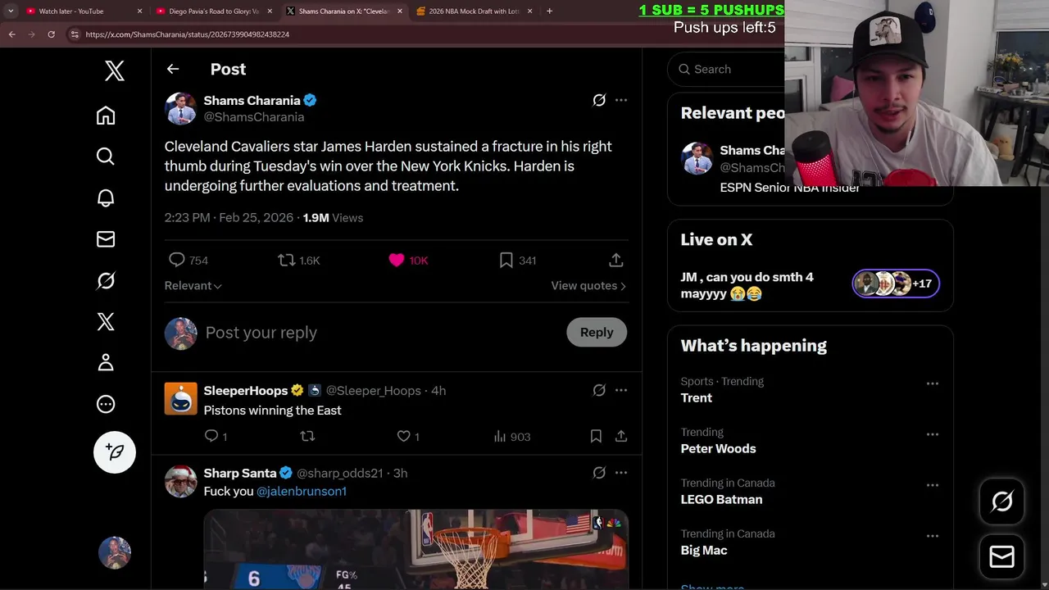The image size is (1049, 590).
Task: Click the Reply button
Action: point(597,332)
